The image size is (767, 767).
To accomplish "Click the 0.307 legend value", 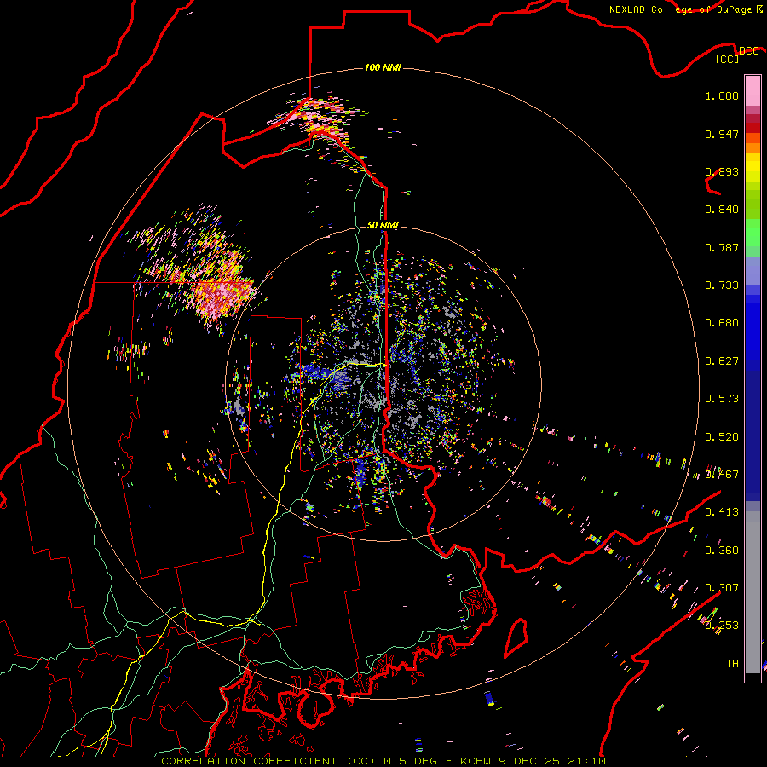I will pyautogui.click(x=722, y=587).
